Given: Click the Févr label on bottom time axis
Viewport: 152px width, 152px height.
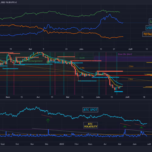Looking at the screenshot, I should [77, 144].
